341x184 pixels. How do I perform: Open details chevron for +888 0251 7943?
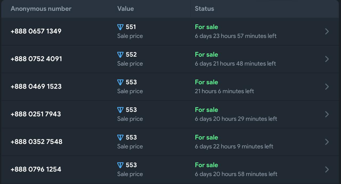point(327,114)
